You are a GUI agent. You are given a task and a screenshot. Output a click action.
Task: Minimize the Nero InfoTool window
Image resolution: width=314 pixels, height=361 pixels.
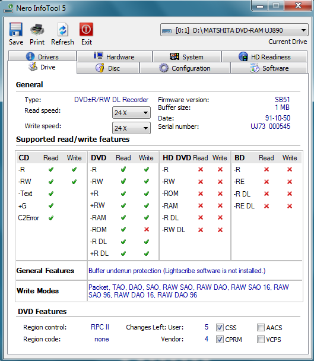pyautogui.click(x=260, y=5)
